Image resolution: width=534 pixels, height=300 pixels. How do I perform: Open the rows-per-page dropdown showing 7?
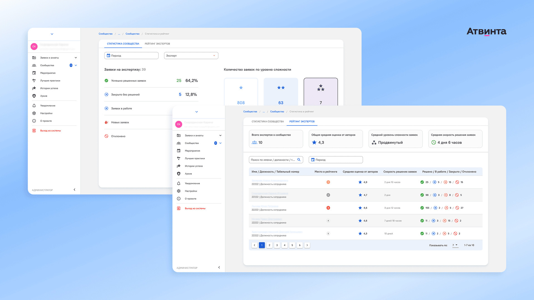(455, 245)
